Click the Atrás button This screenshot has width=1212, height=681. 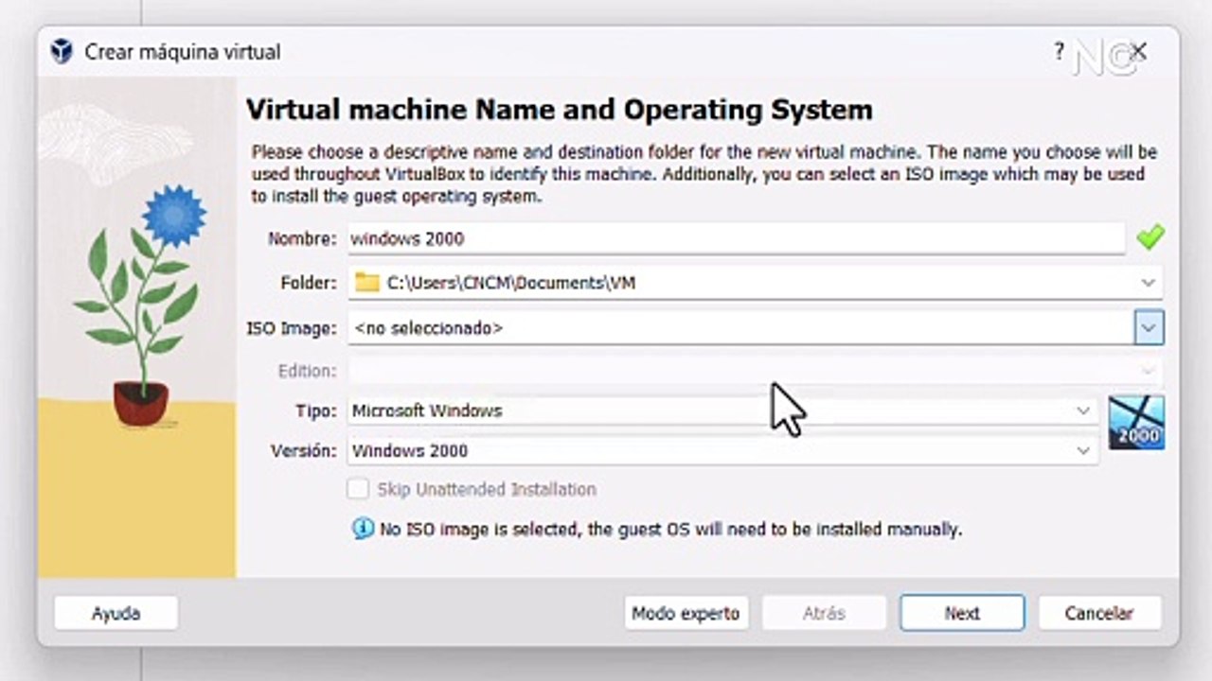(824, 613)
